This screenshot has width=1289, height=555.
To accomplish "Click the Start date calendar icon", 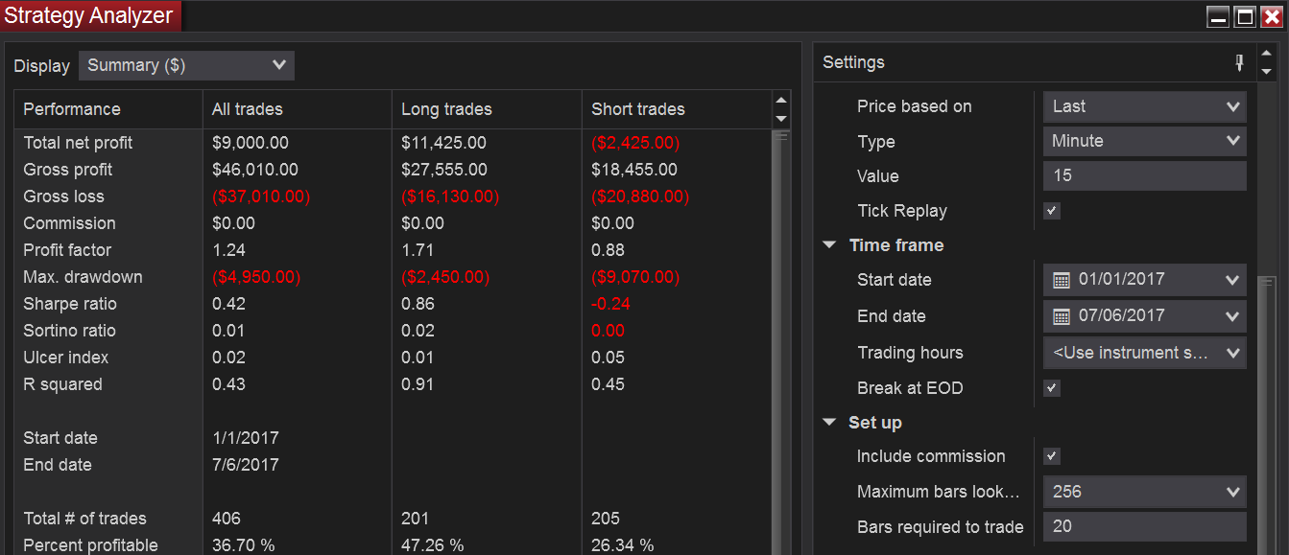I will pos(1061,280).
